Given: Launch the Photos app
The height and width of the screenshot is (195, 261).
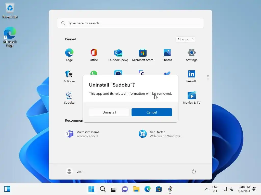Looking at the screenshot, I should 167,55.
